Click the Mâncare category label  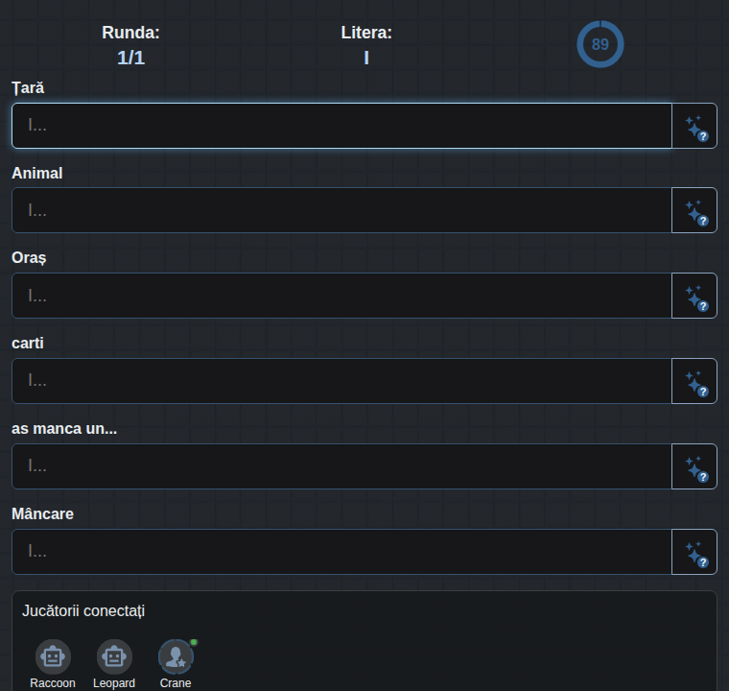click(x=42, y=513)
